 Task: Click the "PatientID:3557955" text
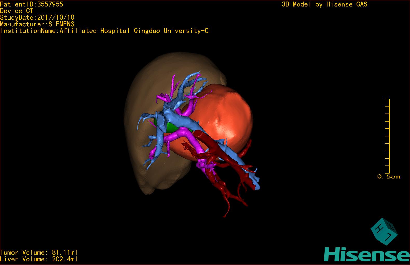[32, 4]
